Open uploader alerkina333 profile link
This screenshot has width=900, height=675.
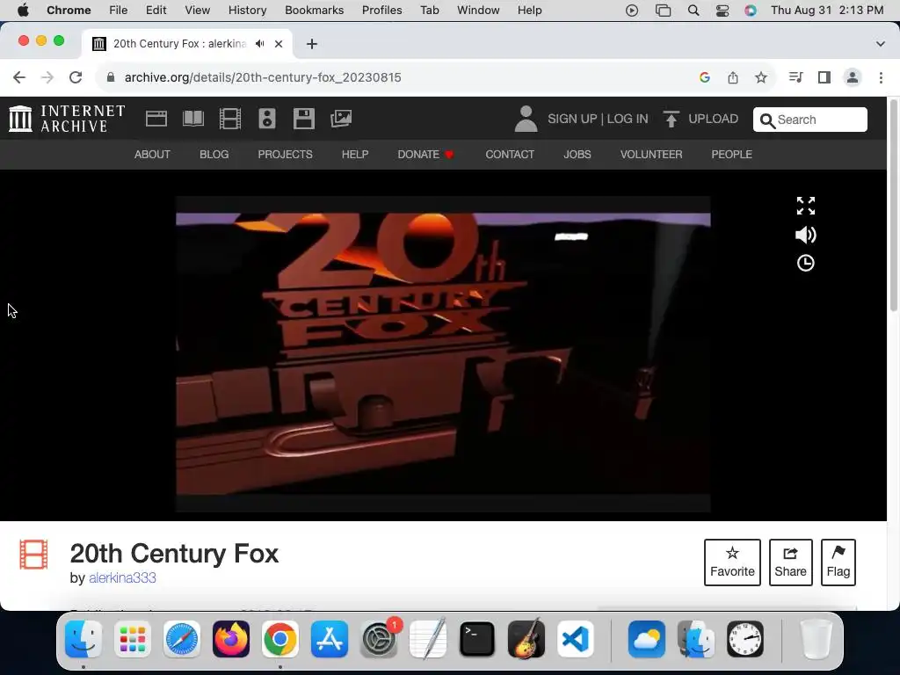(x=122, y=578)
